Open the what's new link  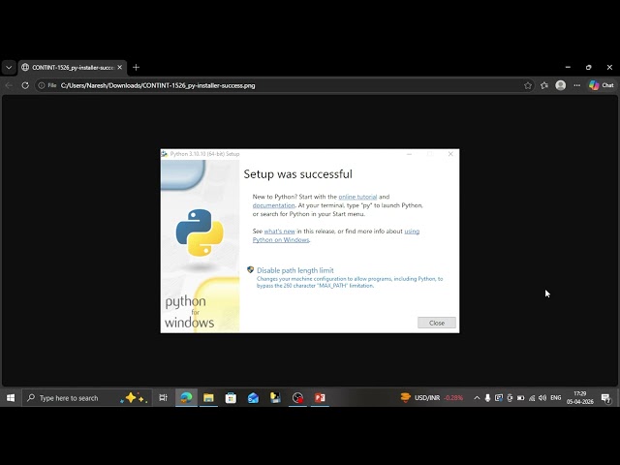279,231
